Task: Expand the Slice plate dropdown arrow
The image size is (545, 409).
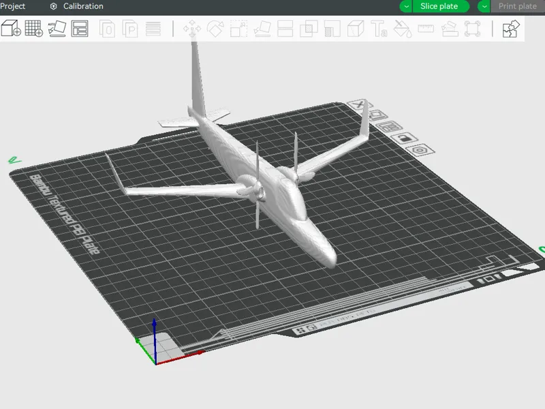Action: coord(406,6)
